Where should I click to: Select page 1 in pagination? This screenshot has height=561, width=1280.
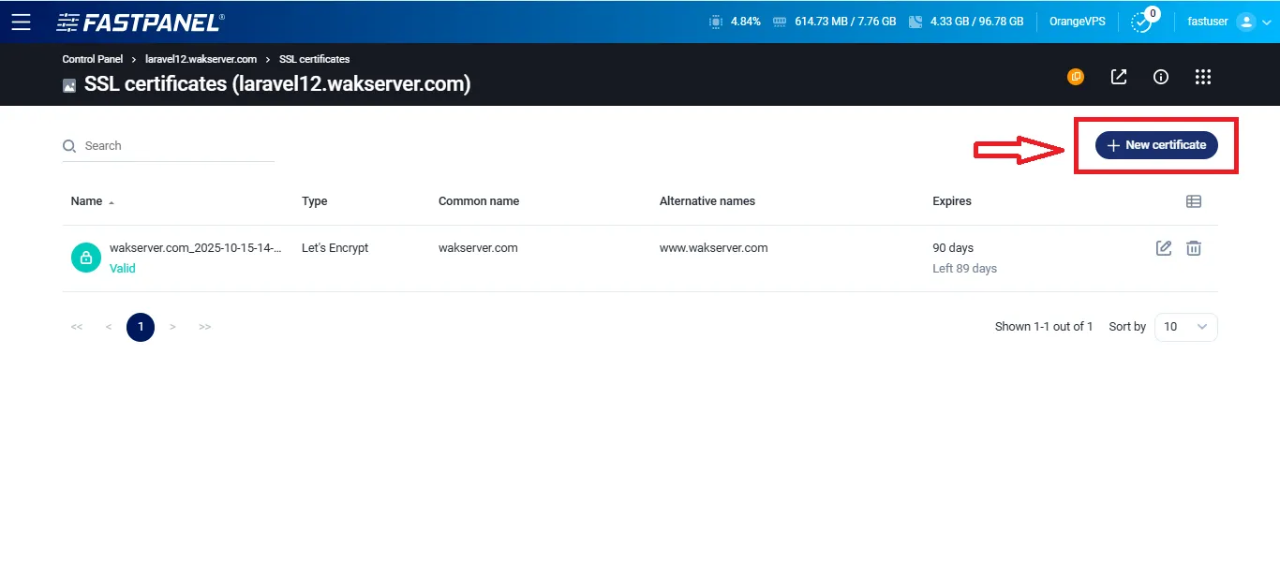(x=141, y=327)
